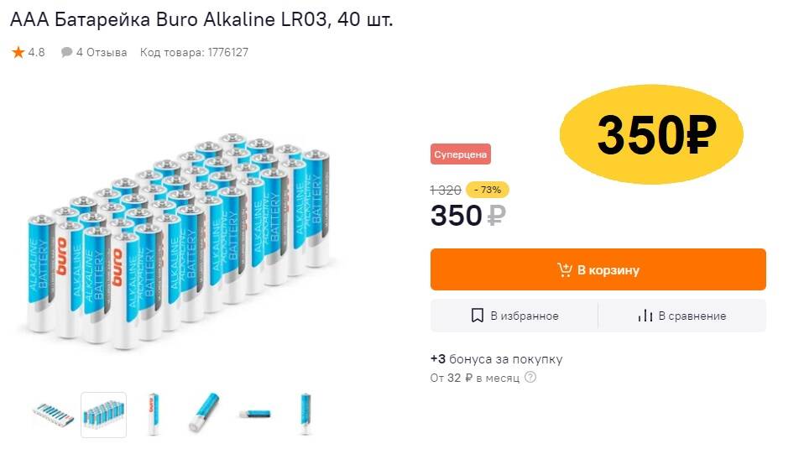
Task: Click the orange star rating icon
Action: point(18,53)
